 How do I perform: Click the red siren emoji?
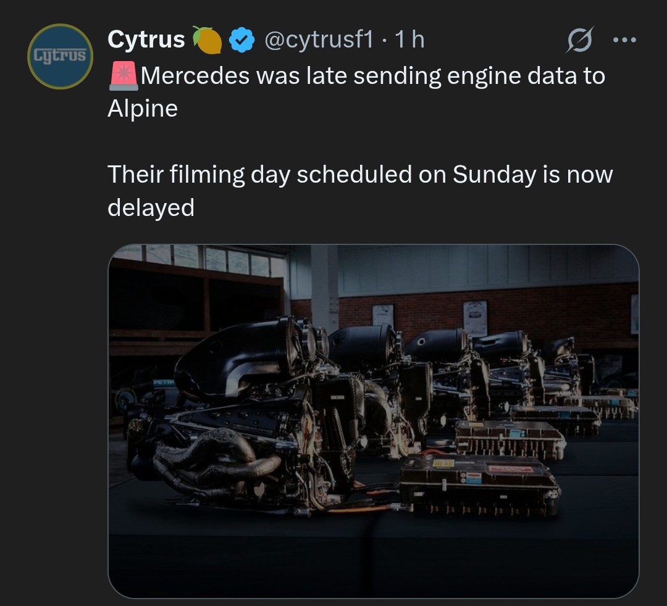(124, 76)
